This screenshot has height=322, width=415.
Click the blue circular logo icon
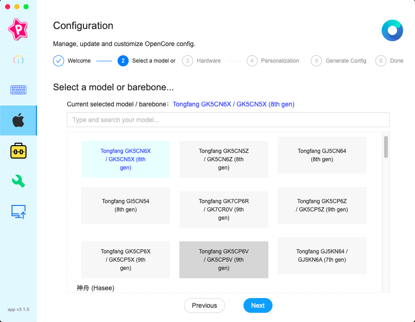coord(392,31)
